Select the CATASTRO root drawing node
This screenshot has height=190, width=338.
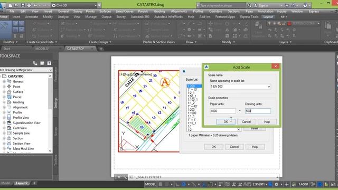(x=15, y=76)
